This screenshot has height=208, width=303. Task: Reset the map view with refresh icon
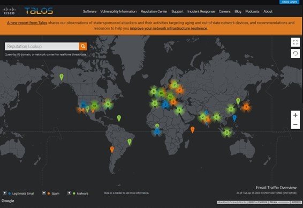(295, 53)
